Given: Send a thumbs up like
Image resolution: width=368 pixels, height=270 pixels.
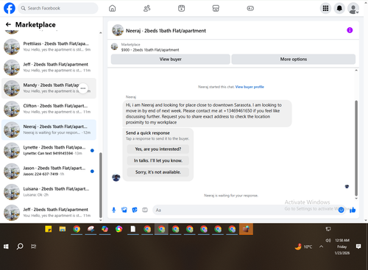Looking at the screenshot, I should point(353,210).
